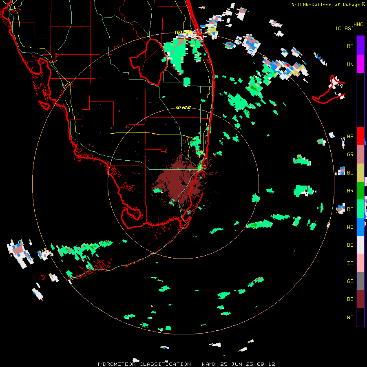Click the BD legend label
This screenshot has width=367, height=367.
(x=350, y=173)
